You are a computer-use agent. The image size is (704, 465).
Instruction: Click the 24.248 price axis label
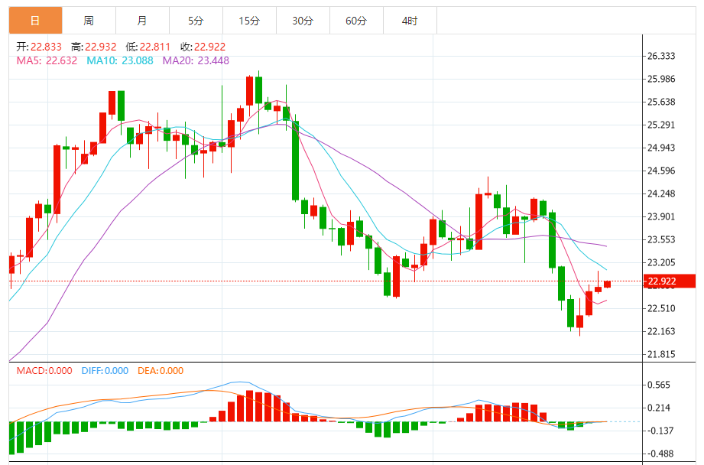point(661,193)
